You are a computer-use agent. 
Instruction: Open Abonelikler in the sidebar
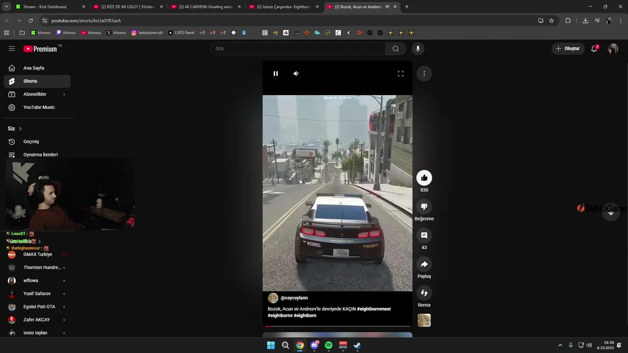pyautogui.click(x=37, y=94)
